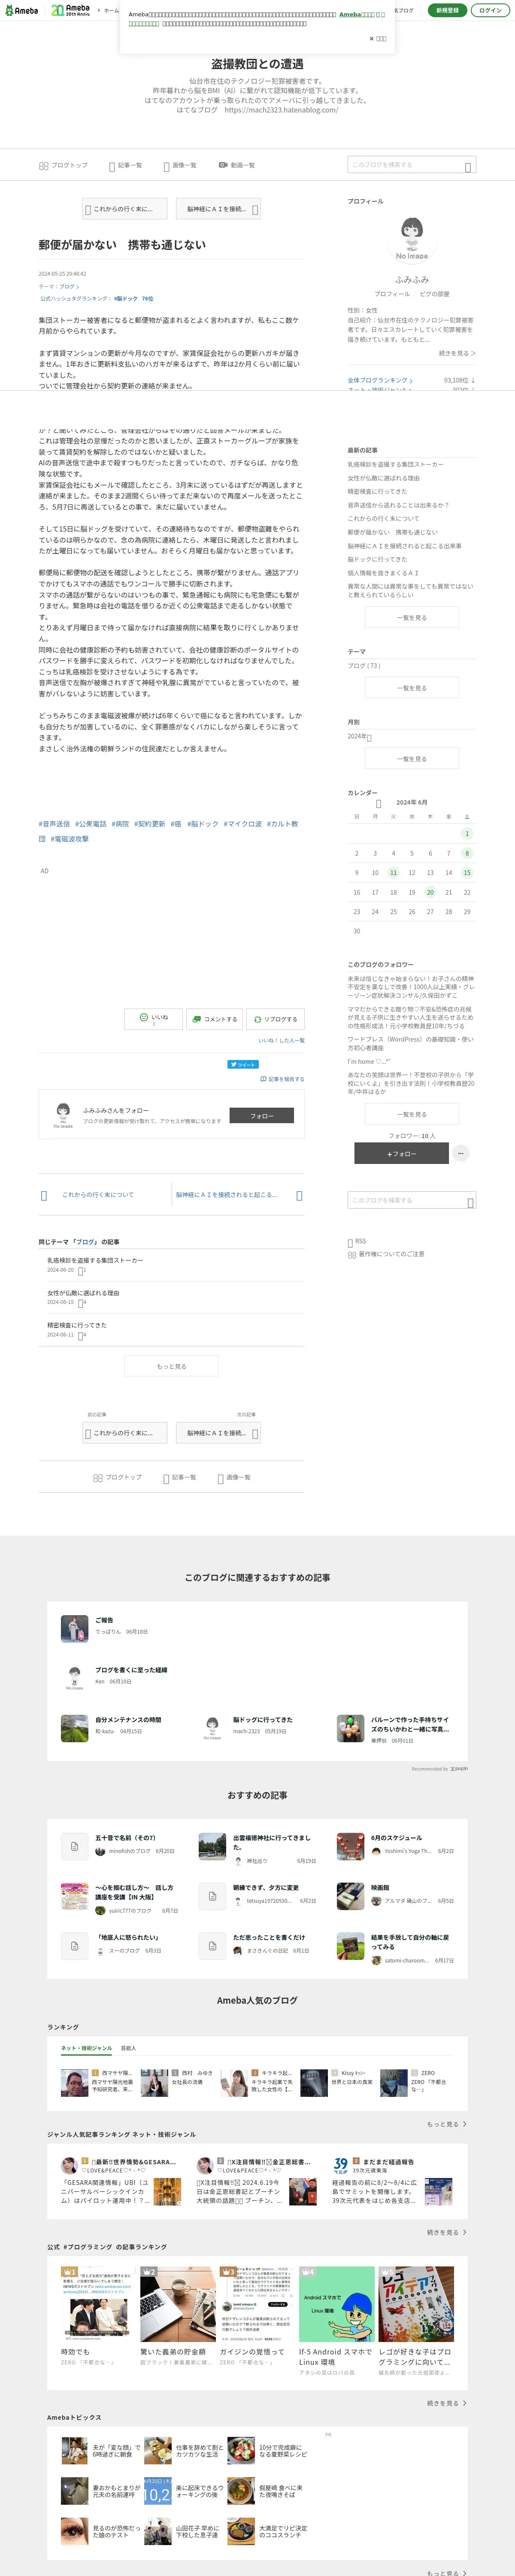This screenshot has height=2576, width=515.
Task: Click フォロー button in follow box
Action: [x=262, y=1115]
